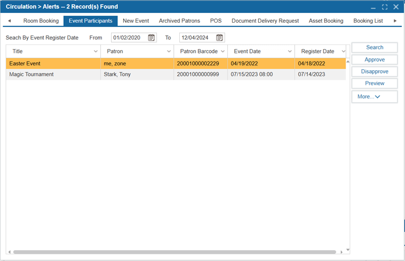Sort by the Register Date header

pos(318,51)
